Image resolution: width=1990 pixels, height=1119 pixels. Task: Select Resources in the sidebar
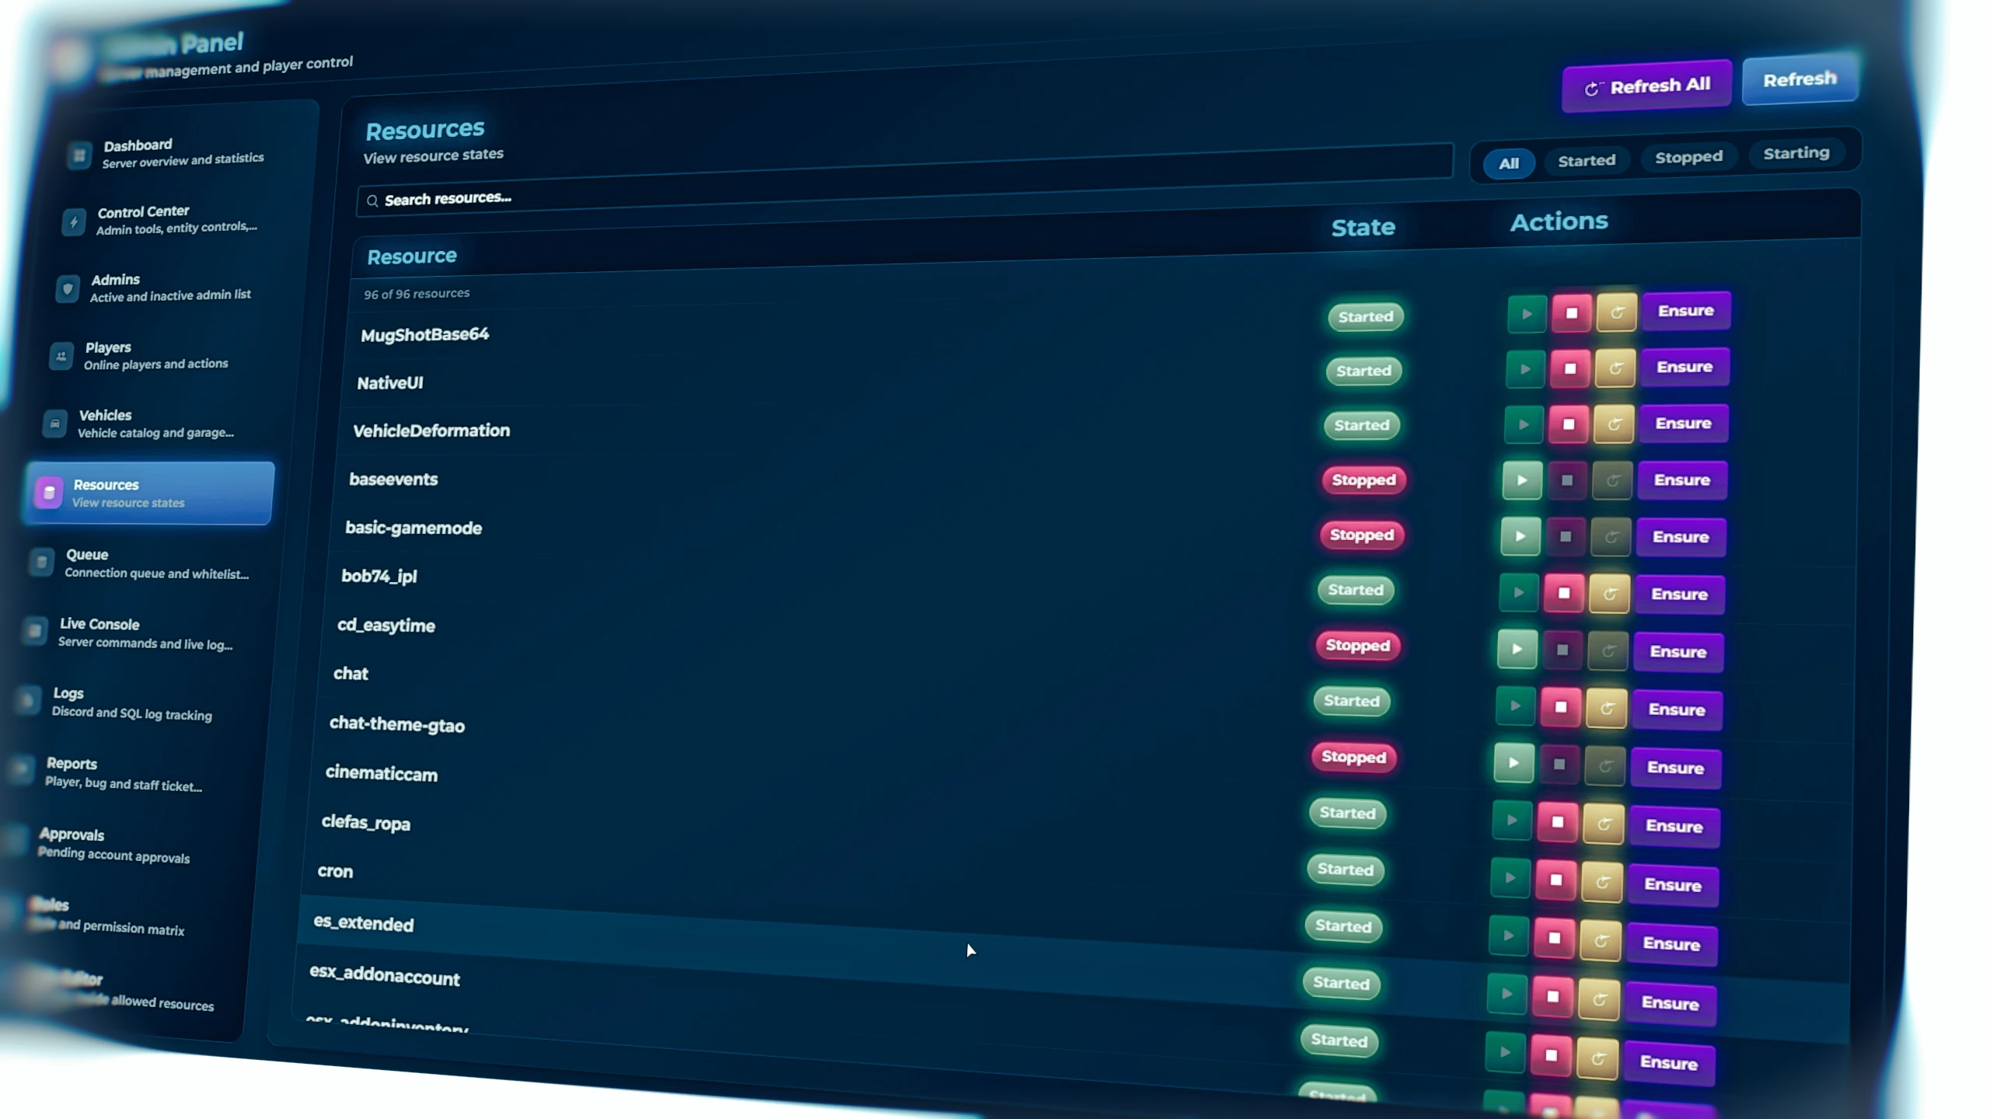click(x=150, y=493)
